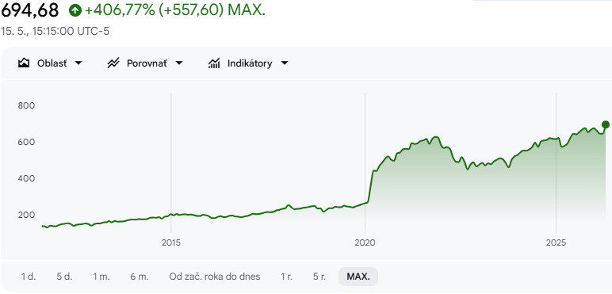Select the 5 r. time range

(x=319, y=277)
